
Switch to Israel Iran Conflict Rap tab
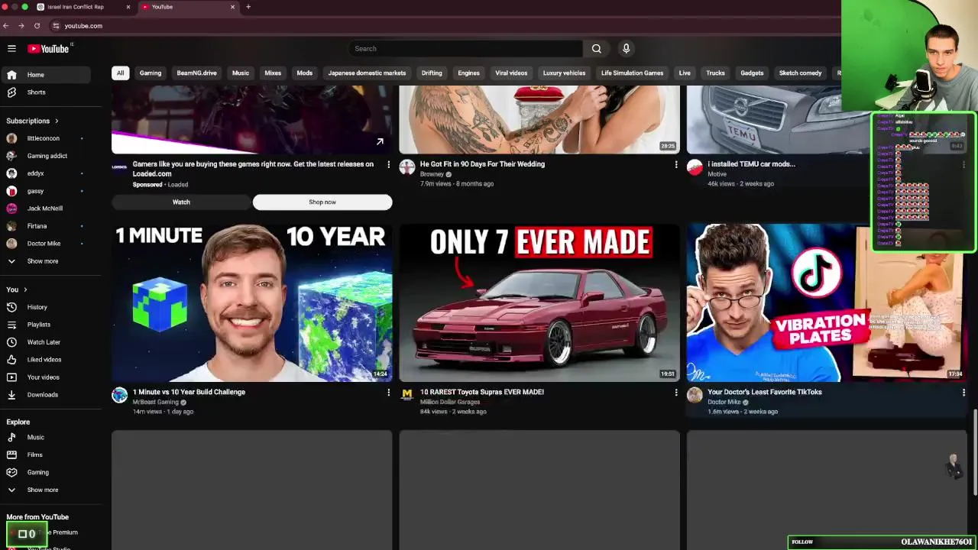(x=83, y=7)
